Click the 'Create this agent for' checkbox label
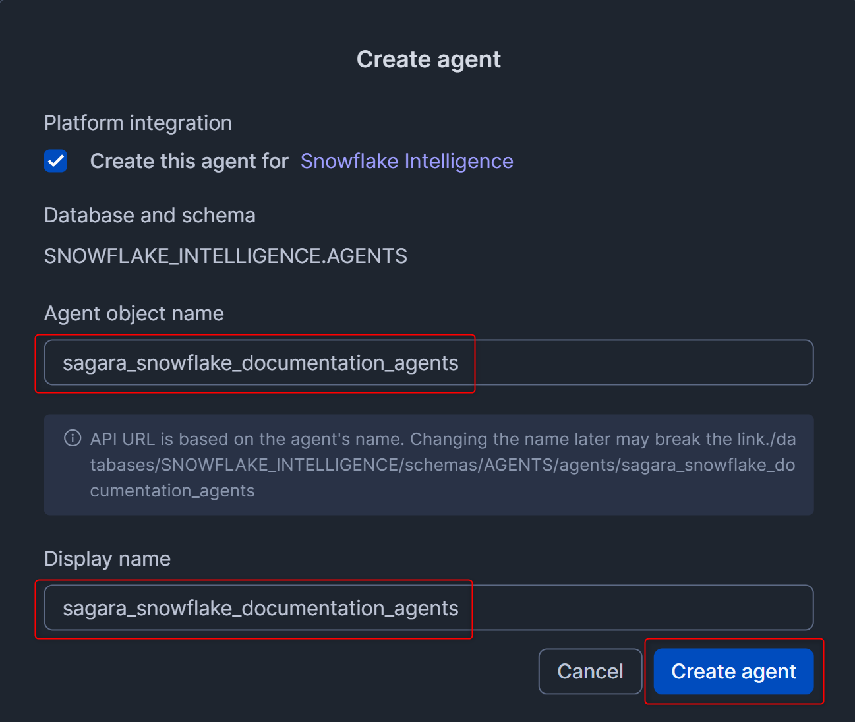This screenshot has height=722, width=855. pyautogui.click(x=189, y=161)
